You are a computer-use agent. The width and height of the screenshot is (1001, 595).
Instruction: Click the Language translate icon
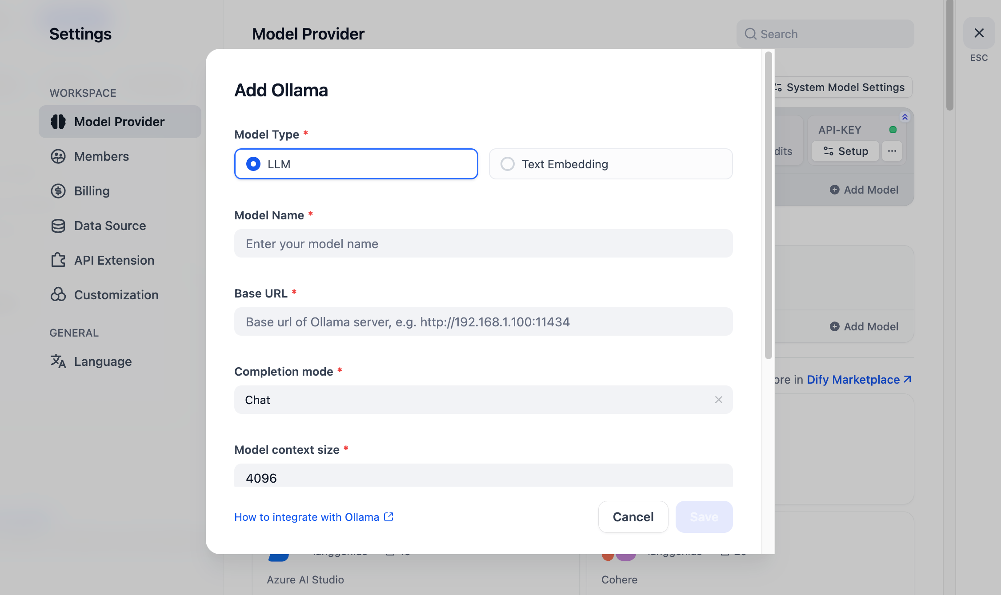click(58, 361)
